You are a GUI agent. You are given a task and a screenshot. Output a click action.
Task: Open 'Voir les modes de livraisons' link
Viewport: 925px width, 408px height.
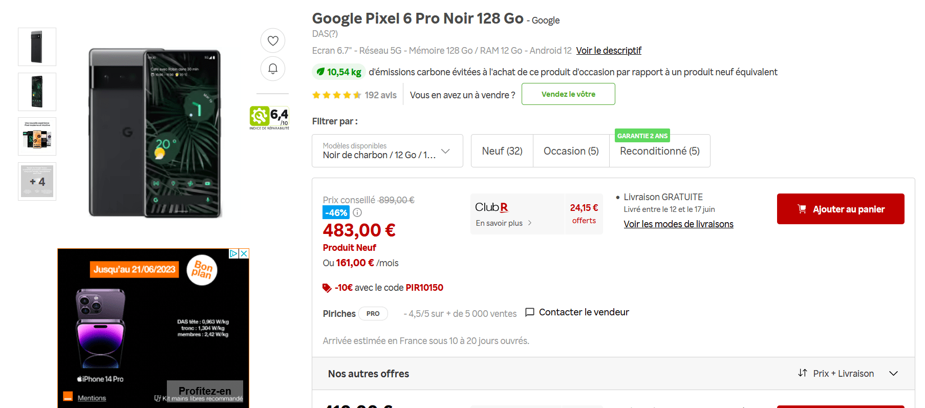(x=678, y=224)
